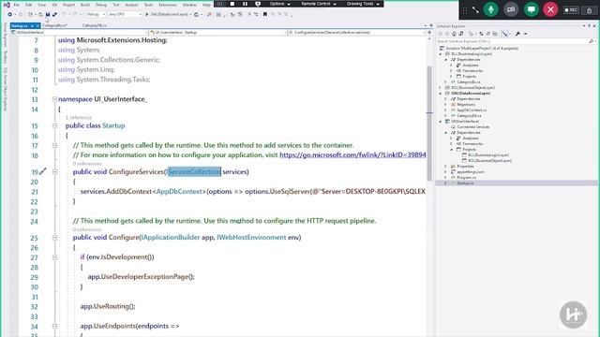Click the monitor icon in the annotation bar

coord(258,4)
